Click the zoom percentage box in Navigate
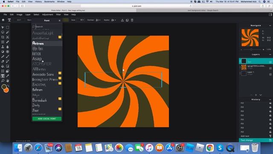Viewport: 273px width, 154px height. (269, 50)
